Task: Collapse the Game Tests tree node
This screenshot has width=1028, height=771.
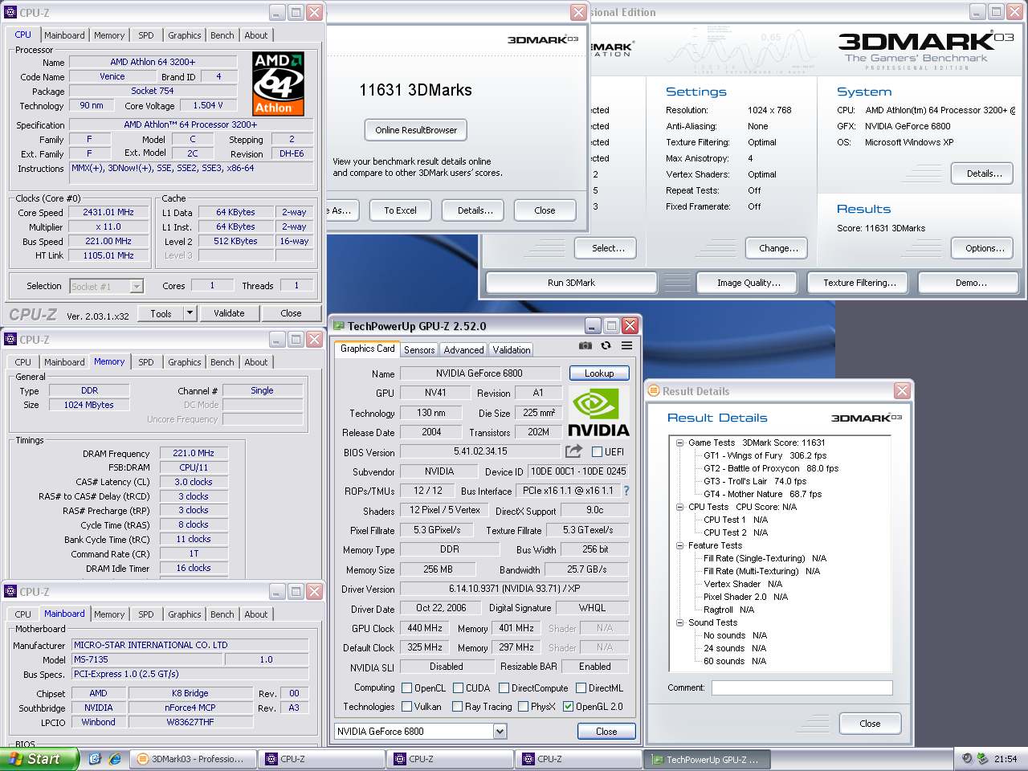Action: pyautogui.click(x=679, y=443)
